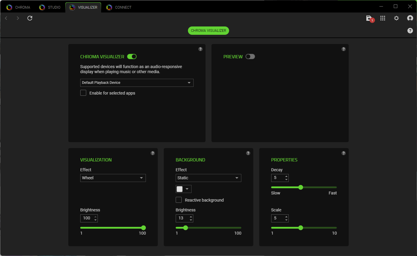Select the Visualizer tab
The width and height of the screenshot is (417, 256).
pyautogui.click(x=83, y=7)
